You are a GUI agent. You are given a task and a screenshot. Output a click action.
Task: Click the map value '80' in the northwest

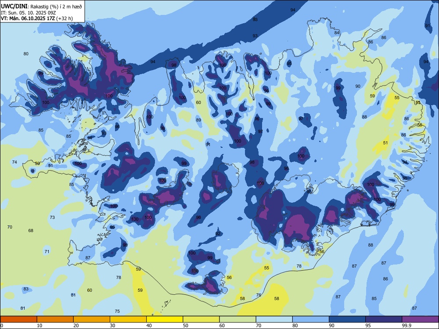(x=26, y=54)
